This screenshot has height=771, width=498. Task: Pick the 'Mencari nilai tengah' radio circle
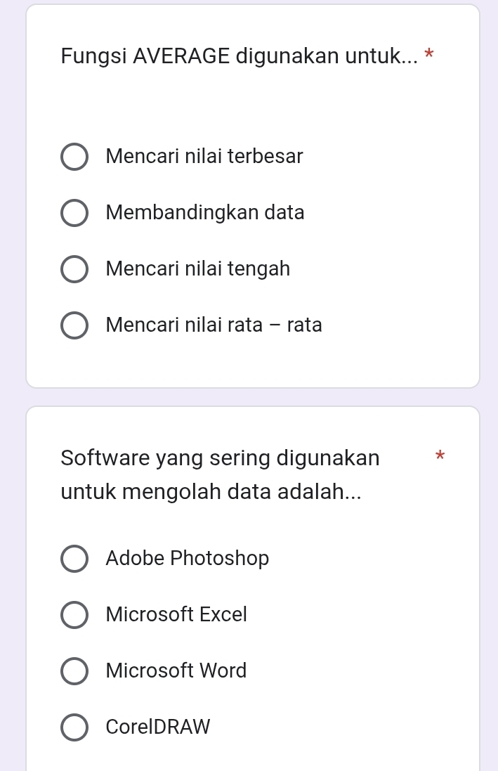pyautogui.click(x=74, y=269)
